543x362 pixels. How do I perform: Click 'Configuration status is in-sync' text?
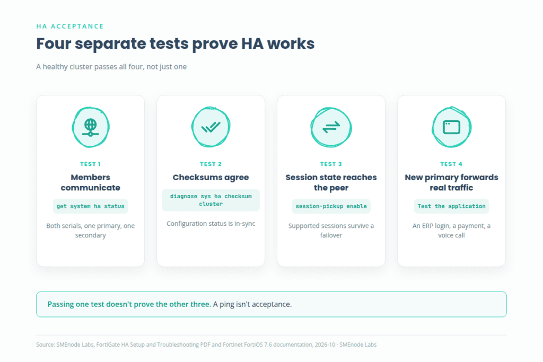[x=211, y=224]
